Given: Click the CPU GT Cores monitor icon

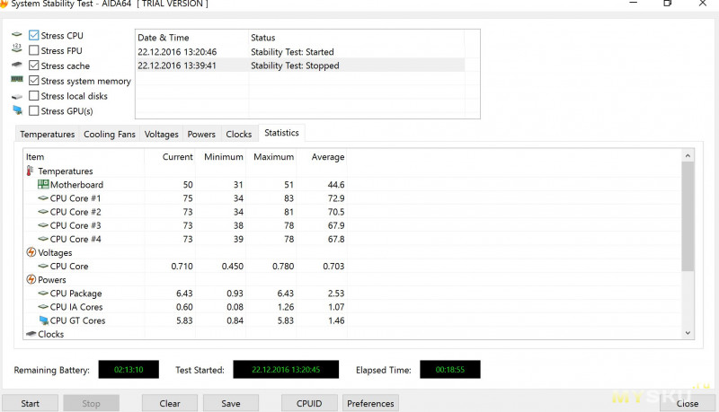Looking at the screenshot, I should coord(43,320).
